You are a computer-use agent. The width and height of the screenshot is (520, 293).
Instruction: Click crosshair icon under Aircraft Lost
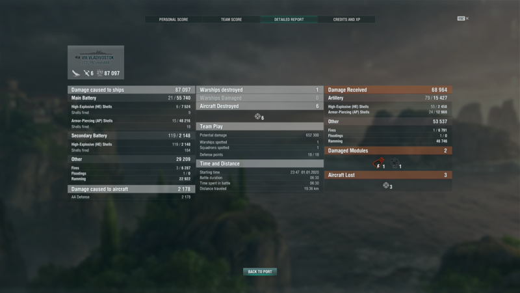[385, 186]
